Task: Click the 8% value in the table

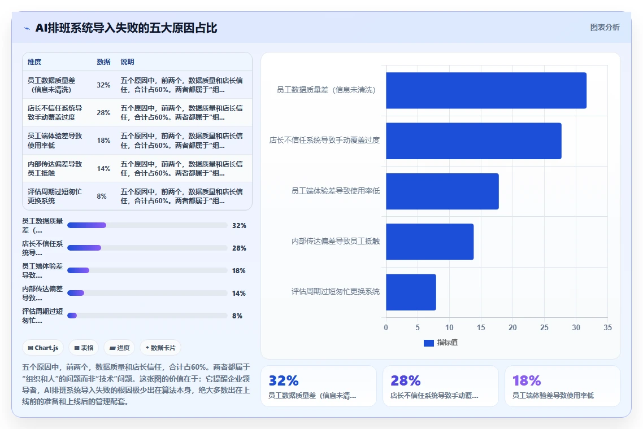Action: pos(102,196)
